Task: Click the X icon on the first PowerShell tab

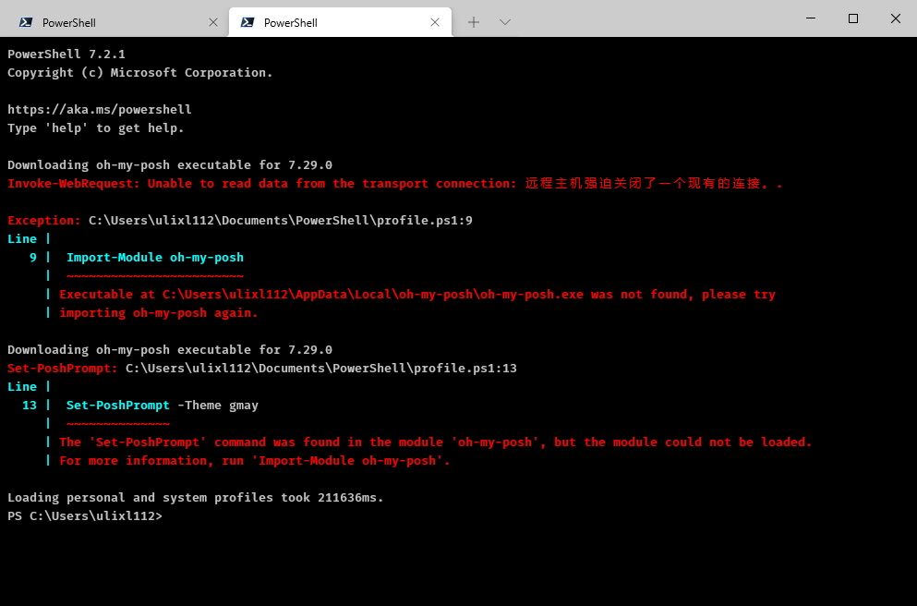Action: (x=213, y=20)
